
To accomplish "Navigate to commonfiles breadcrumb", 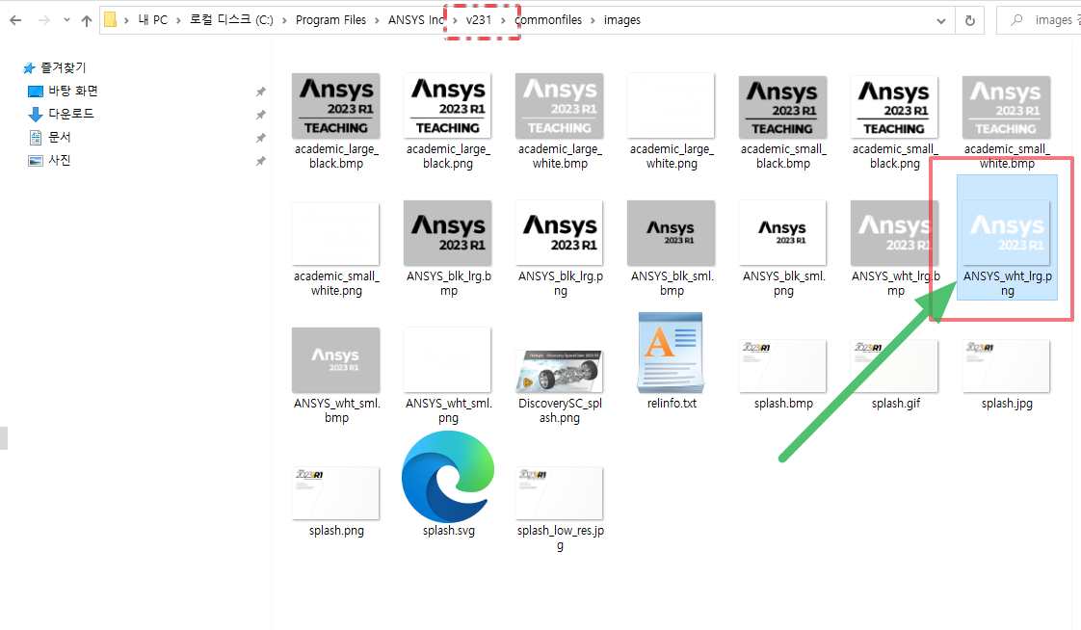I will pos(548,20).
